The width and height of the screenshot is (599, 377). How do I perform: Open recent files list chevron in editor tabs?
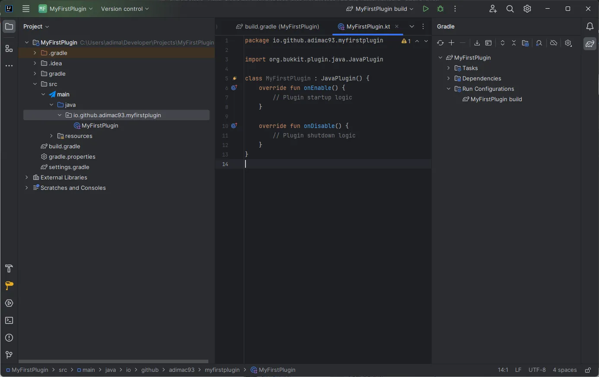pyautogui.click(x=412, y=26)
